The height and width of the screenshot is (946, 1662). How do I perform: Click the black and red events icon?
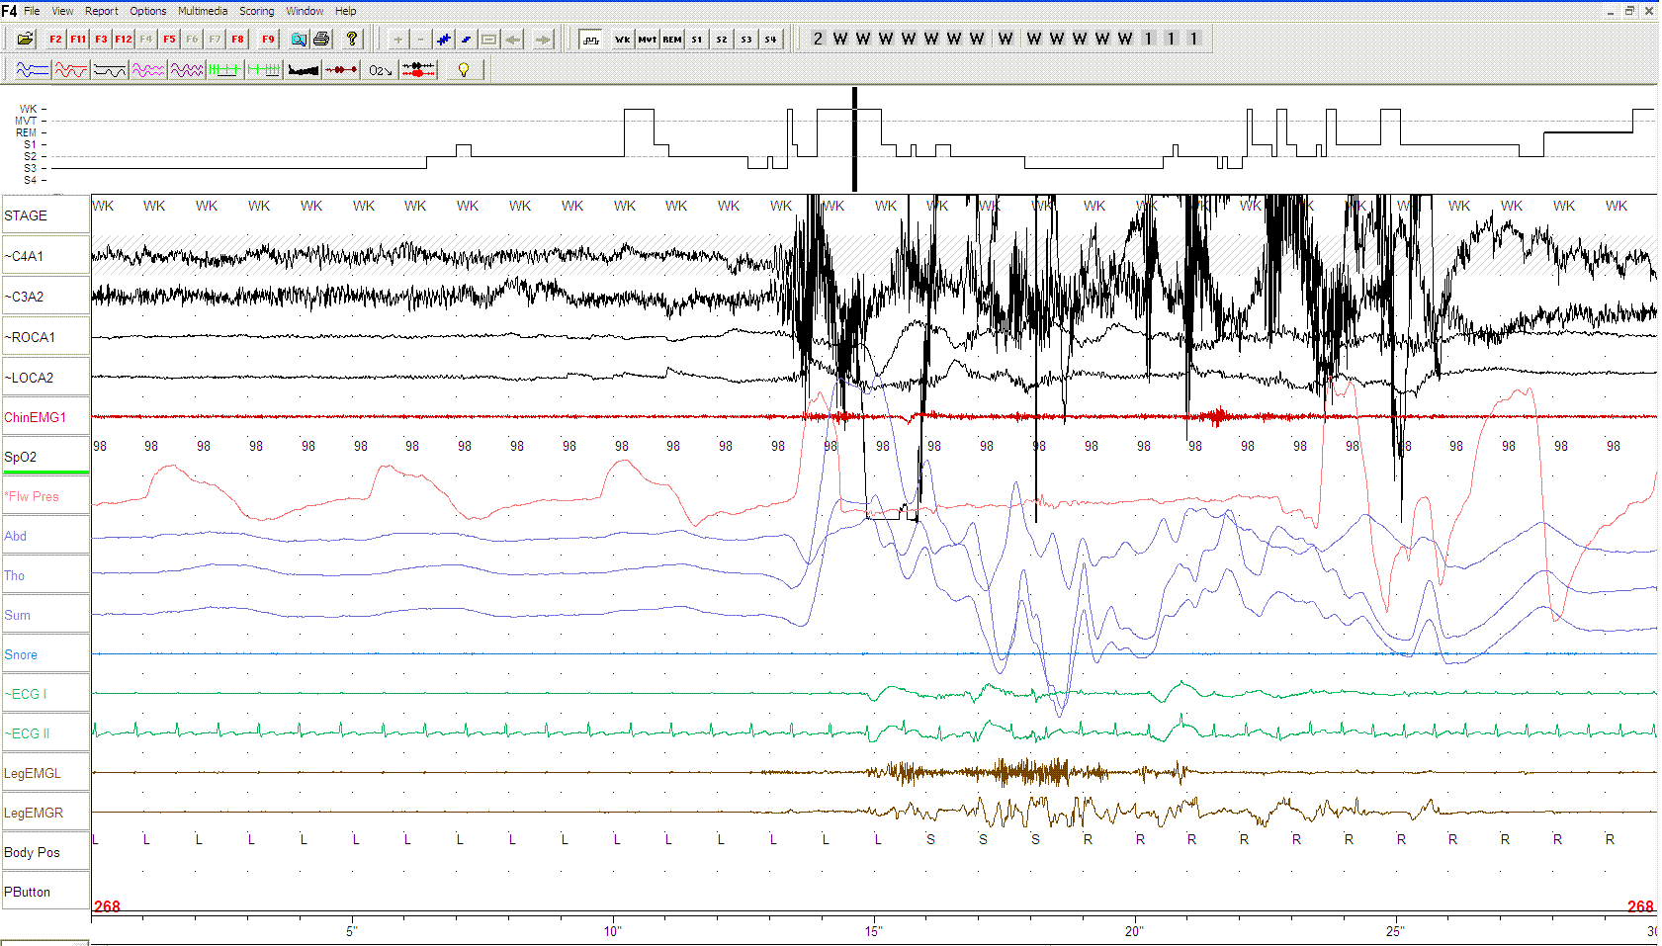click(x=418, y=69)
